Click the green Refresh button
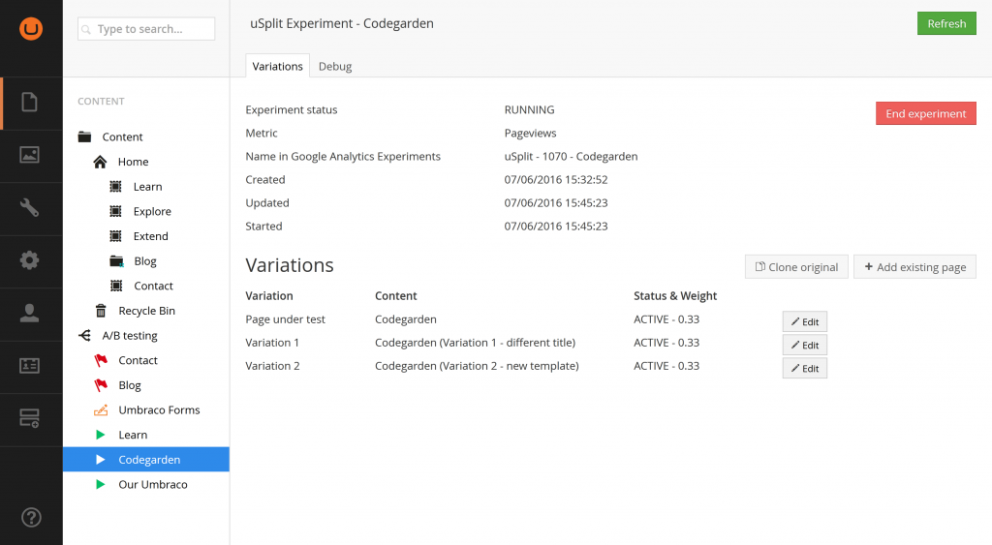Viewport: 992px width, 545px height. pyautogui.click(x=945, y=23)
